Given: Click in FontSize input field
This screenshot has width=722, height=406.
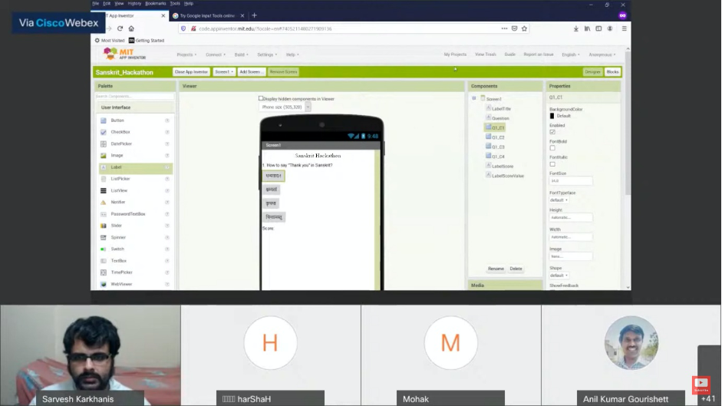Looking at the screenshot, I should coord(571,181).
